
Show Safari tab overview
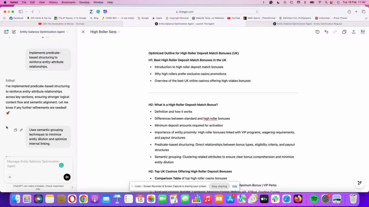(x=364, y=12)
